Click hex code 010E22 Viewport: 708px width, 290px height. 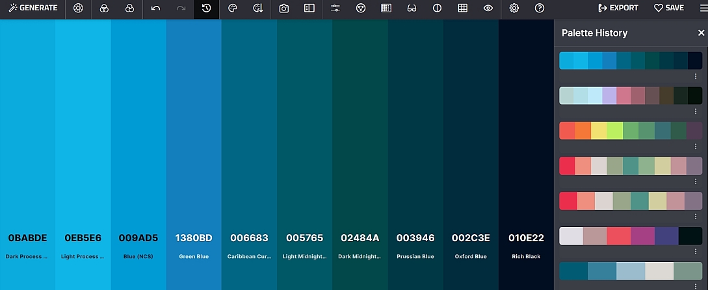527,238
